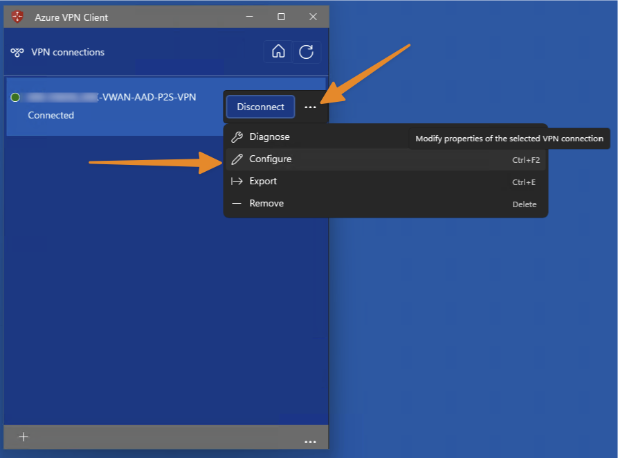Choose Diagnose from the context menu
The image size is (618, 458).
[269, 137]
